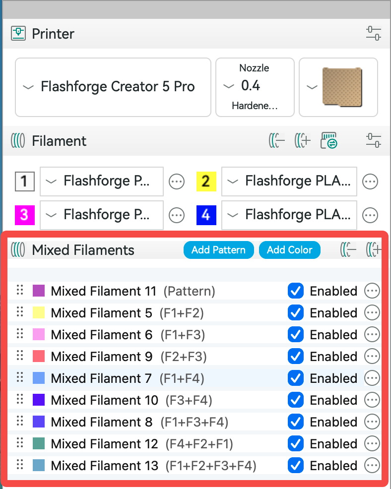Add a filament with plus spool icon in Filament header

pyautogui.click(x=302, y=141)
